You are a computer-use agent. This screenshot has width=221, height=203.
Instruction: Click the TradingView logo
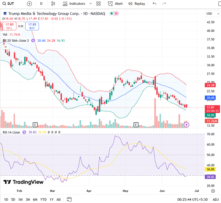(23, 182)
